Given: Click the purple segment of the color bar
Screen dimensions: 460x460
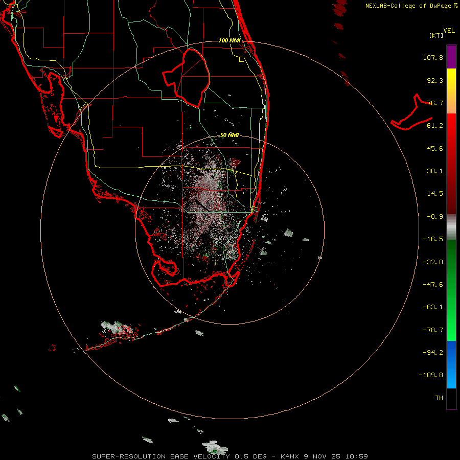Looking at the screenshot, I should 451,57.
